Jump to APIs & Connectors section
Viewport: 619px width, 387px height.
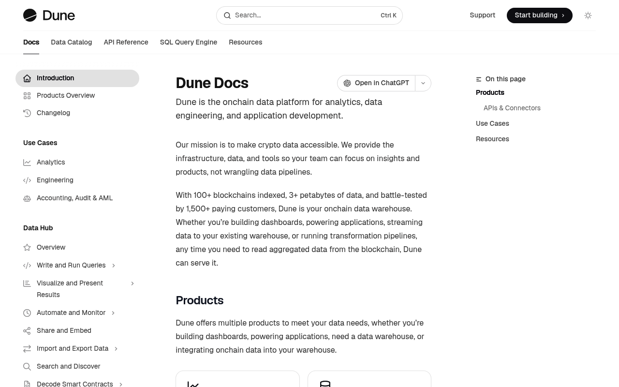(x=512, y=108)
